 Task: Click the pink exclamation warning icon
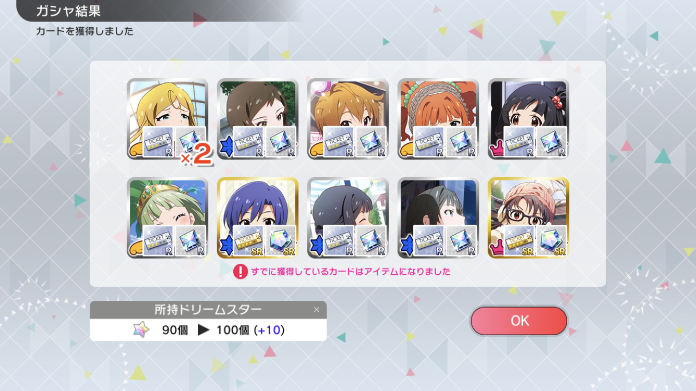pos(240,272)
